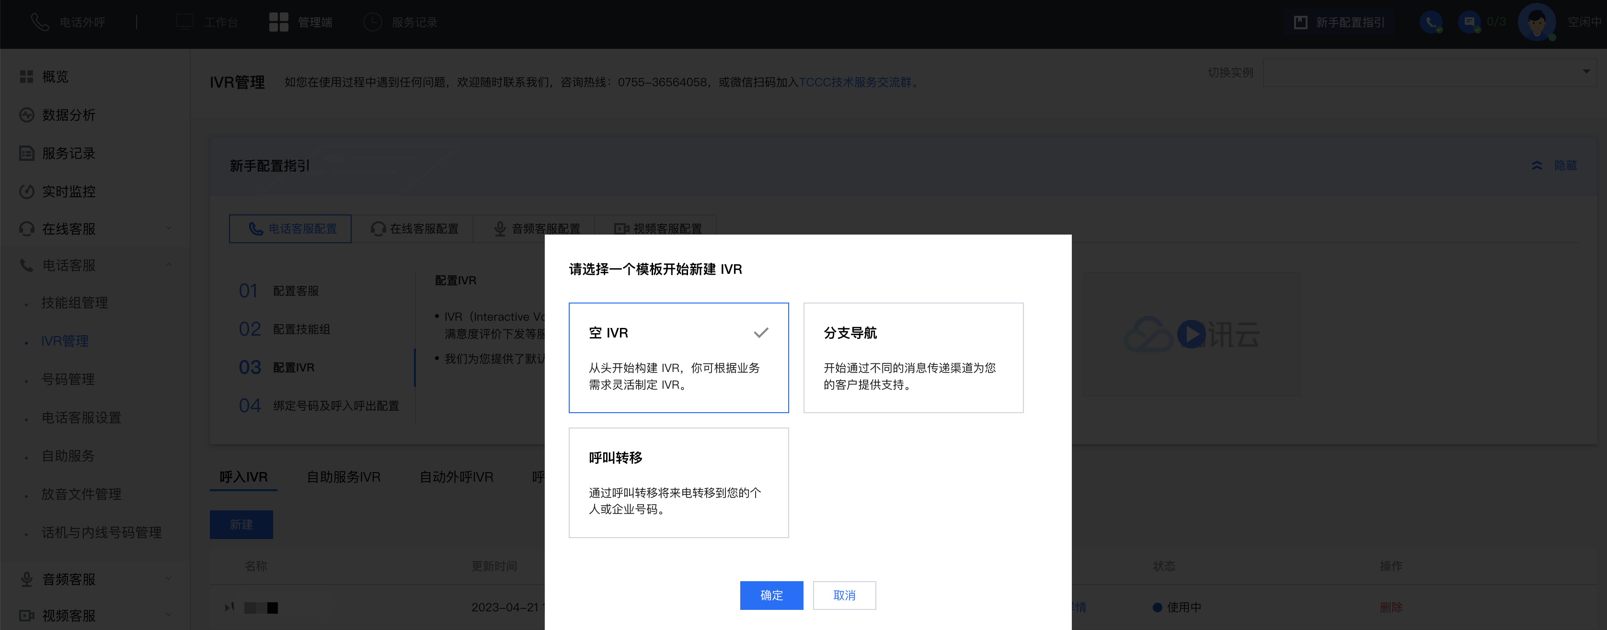Switch to the self-service IVR tab
Image resolution: width=1607 pixels, height=630 pixels.
coord(343,477)
